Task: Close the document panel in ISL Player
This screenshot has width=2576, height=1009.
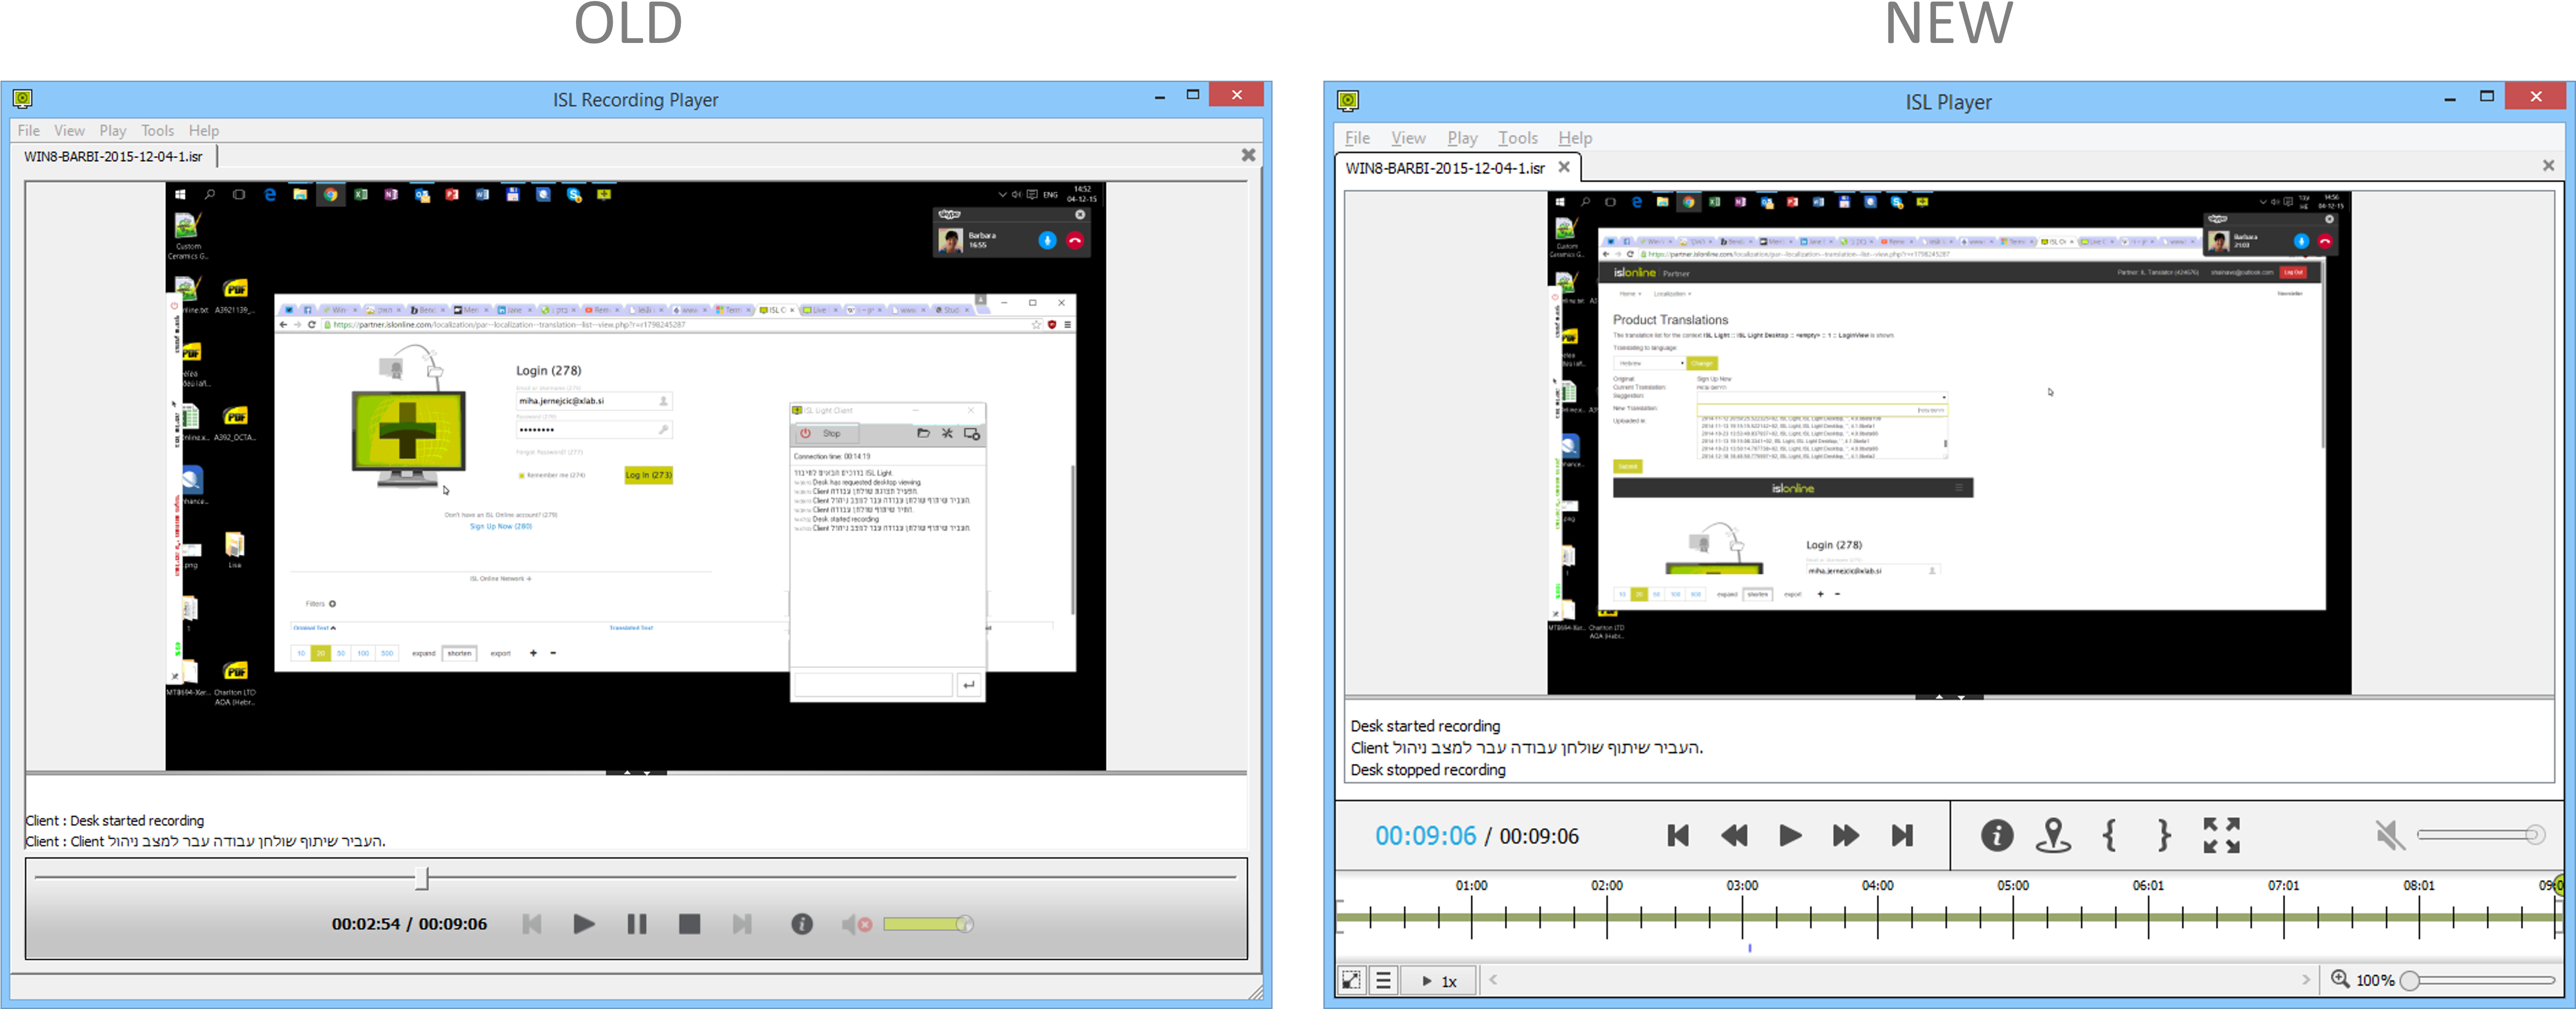Action: [2548, 165]
